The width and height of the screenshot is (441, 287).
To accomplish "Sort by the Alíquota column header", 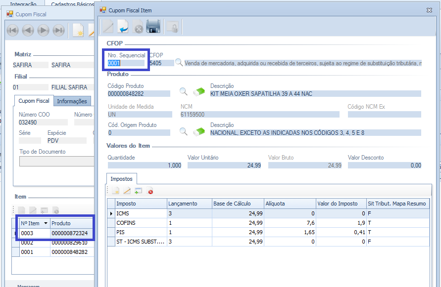I will [290, 204].
